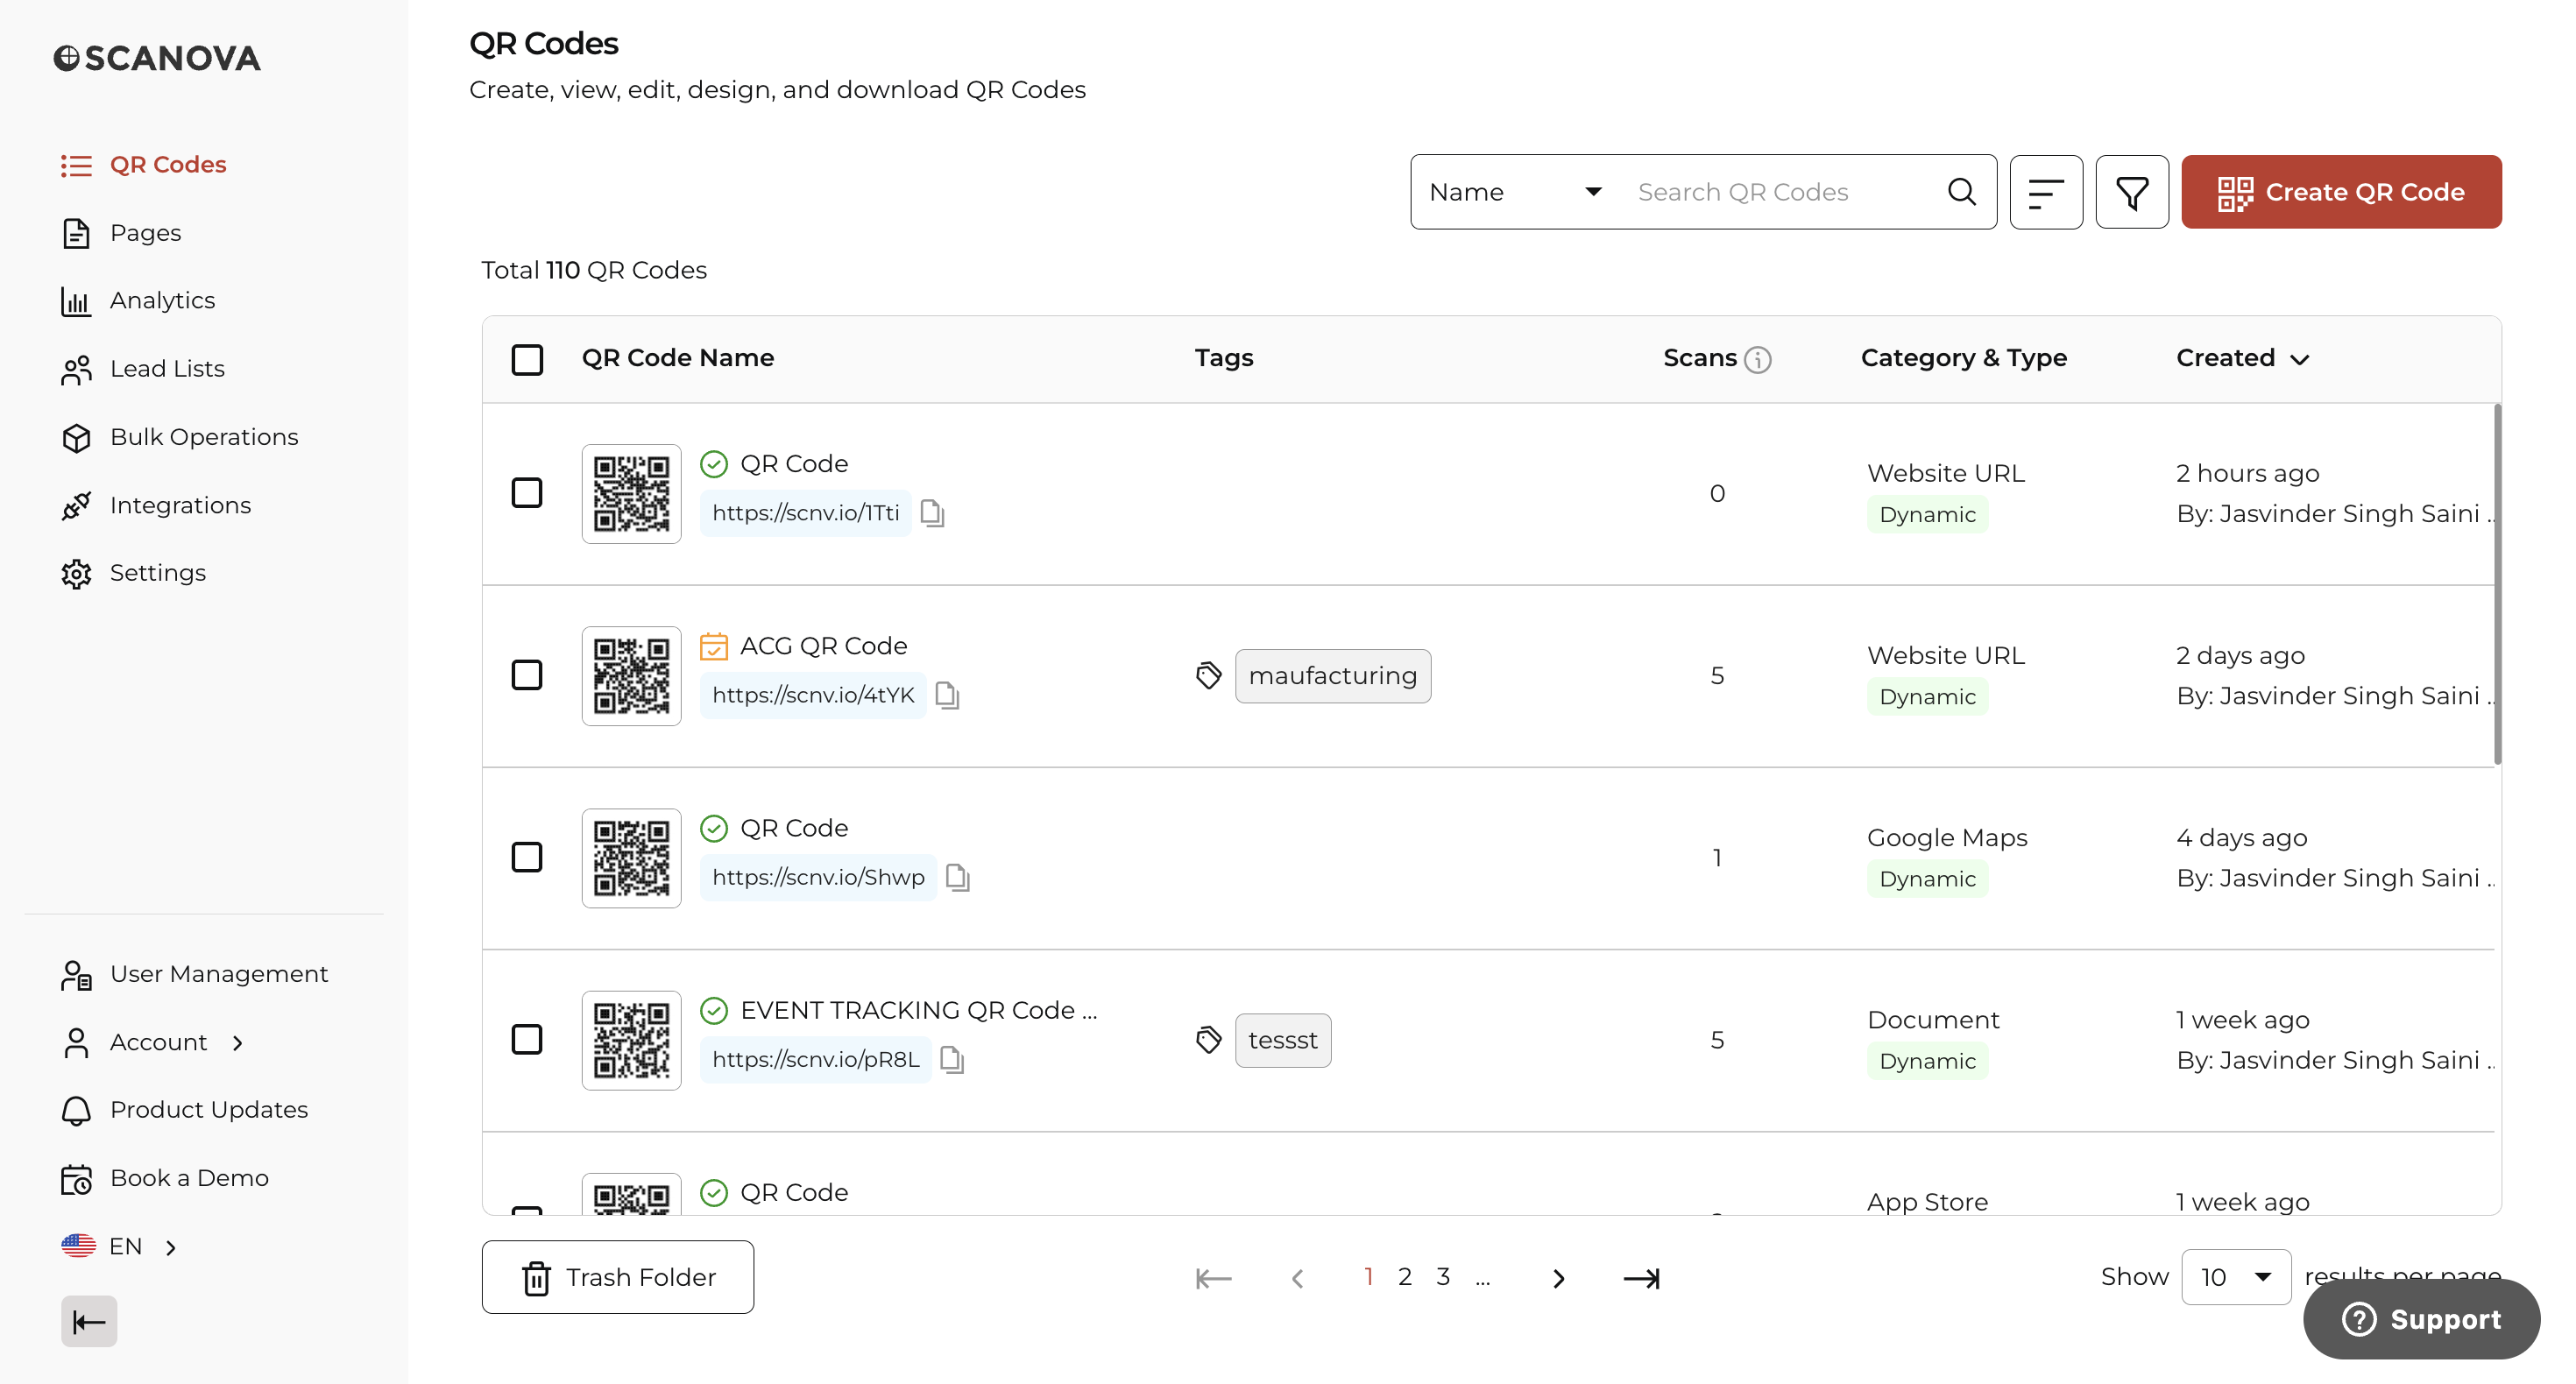The image size is (2576, 1384).
Task: Open the sort options icon
Action: click(x=2046, y=192)
